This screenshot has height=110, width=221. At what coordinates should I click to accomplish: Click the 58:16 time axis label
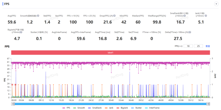click(x=201, y=100)
